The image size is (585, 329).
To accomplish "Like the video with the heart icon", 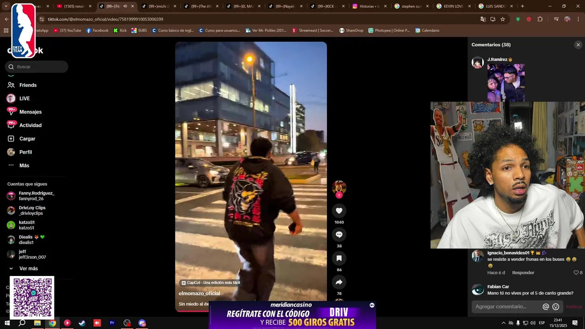I will pos(339,211).
